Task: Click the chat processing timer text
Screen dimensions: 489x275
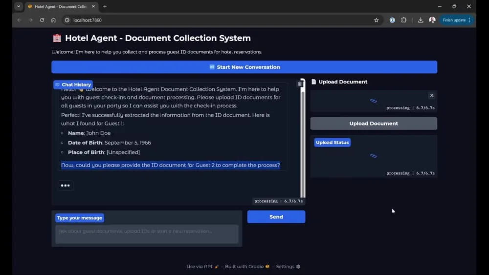Action: point(279,201)
